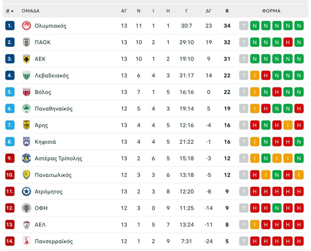The image size is (311, 251).
Task: Click the grey ? next-match badge for Ολυμπιακός
Action: 244,26
